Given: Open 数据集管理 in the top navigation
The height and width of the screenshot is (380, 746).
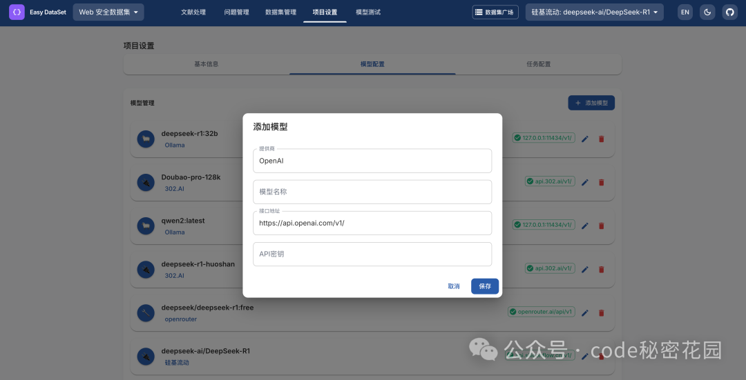Looking at the screenshot, I should coord(280,12).
